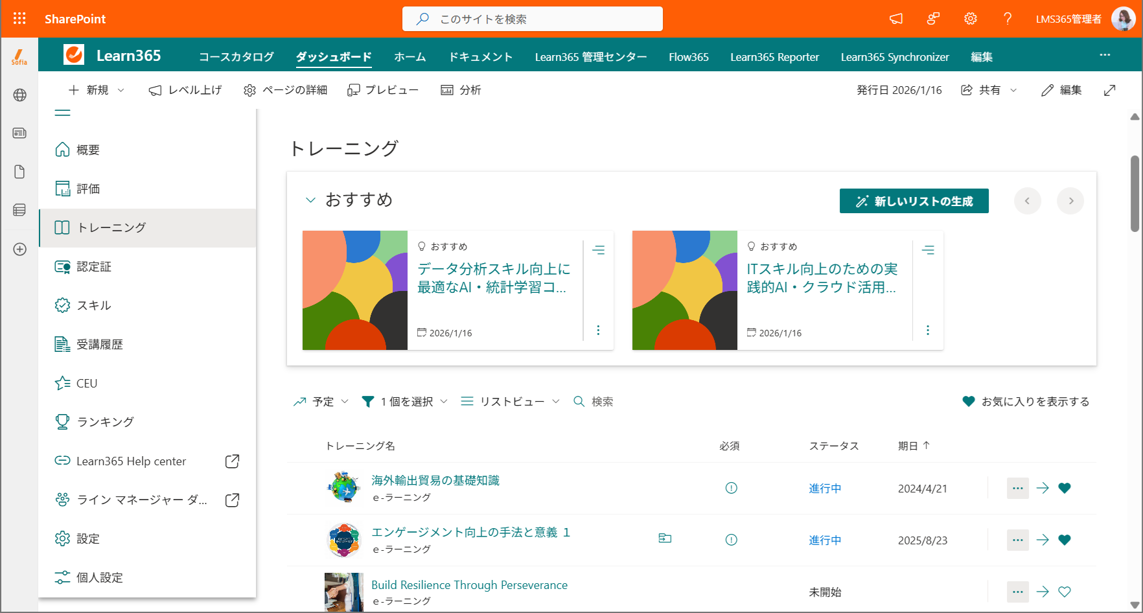Select 認定証 in the sidebar
This screenshot has height=613, width=1143.
click(x=148, y=267)
